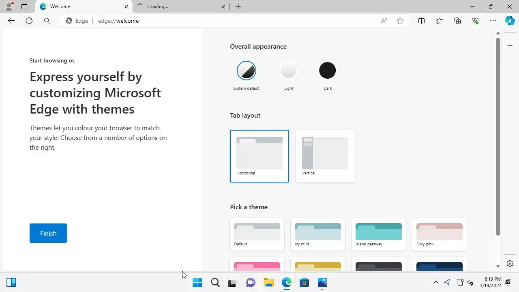Close the Welcome tab

pos(126,6)
